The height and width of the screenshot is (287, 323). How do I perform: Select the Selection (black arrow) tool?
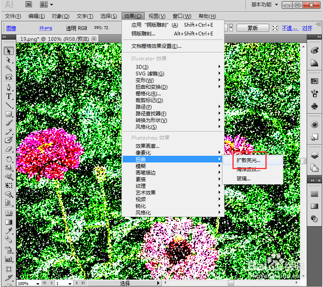(x=9, y=51)
